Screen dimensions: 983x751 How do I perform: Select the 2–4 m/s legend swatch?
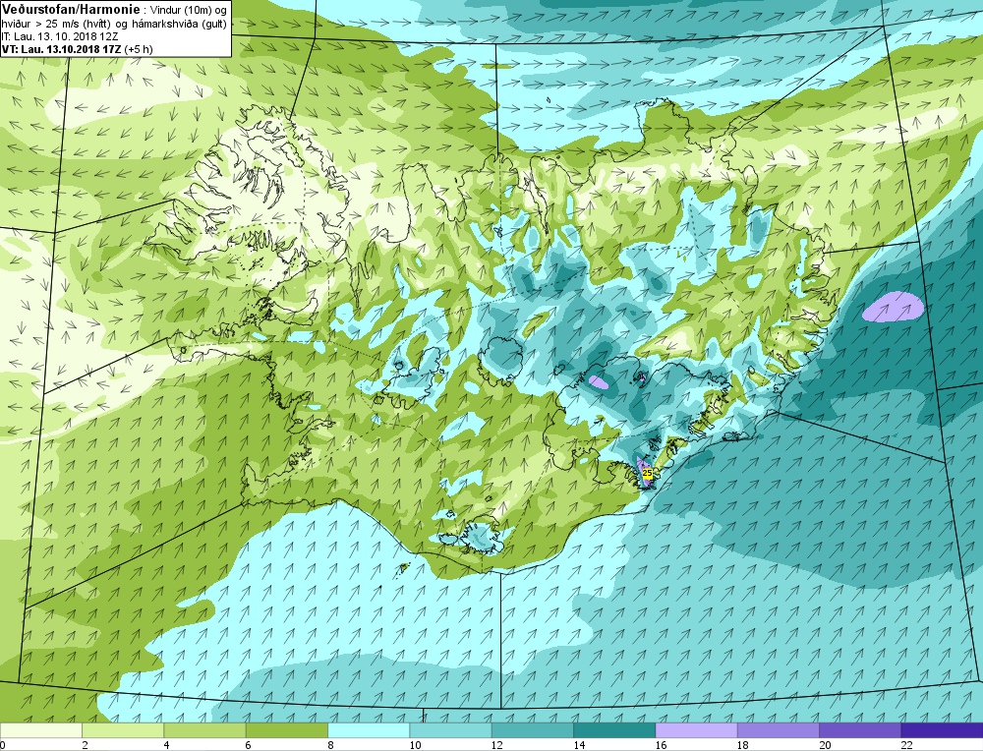[123, 730]
